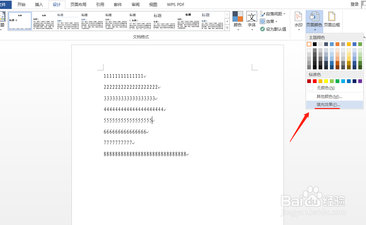Place cursor in the line of 7s
This screenshot has height=225, width=366.
118,143
